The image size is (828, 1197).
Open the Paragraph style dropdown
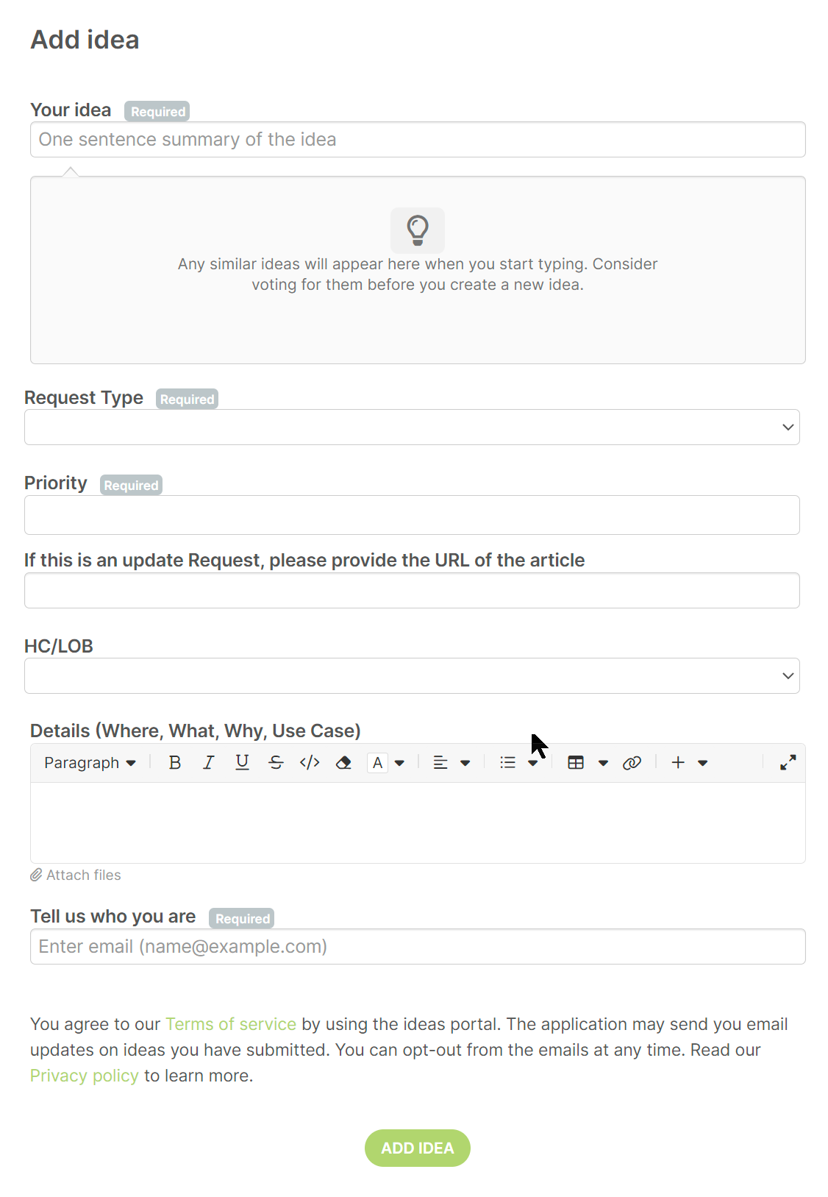tap(90, 763)
